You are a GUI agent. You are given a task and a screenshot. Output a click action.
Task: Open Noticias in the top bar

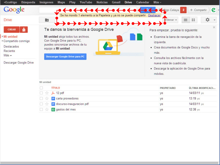(x=102, y=2)
